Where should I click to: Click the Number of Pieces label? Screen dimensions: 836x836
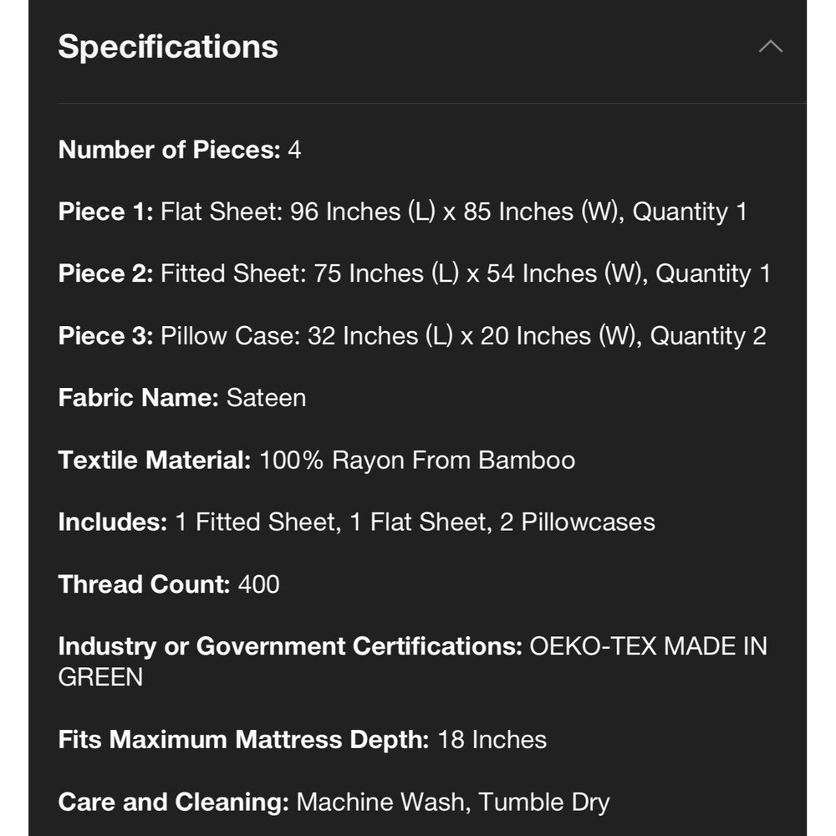pos(170,150)
